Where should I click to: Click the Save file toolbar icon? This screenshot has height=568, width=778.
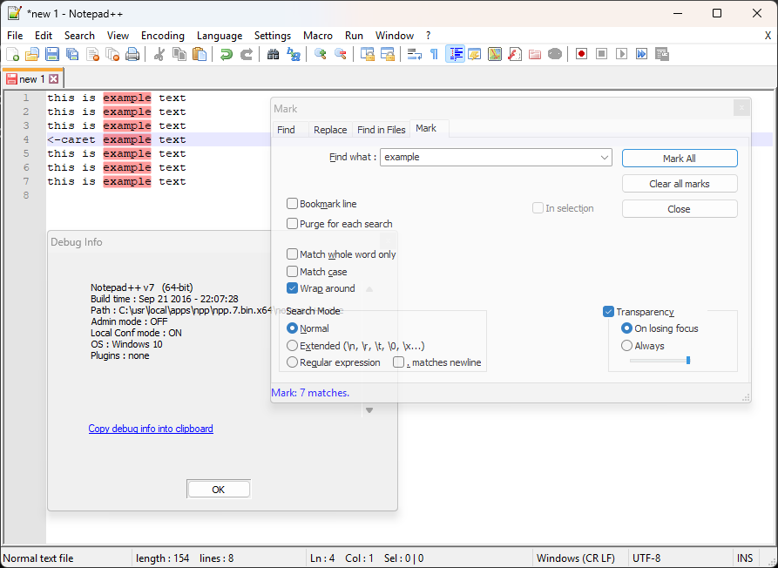[x=52, y=54]
